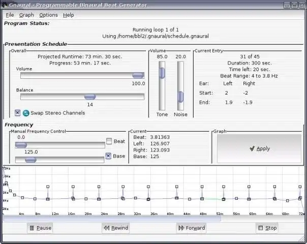Click the 'Progress: 53 min. 17 sec.' text

(80, 63)
